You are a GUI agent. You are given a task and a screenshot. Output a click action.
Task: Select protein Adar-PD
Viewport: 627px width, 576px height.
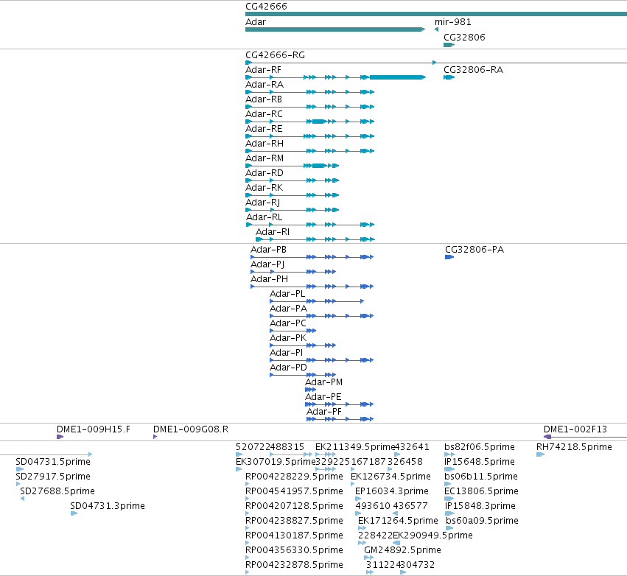pyautogui.click(x=288, y=368)
